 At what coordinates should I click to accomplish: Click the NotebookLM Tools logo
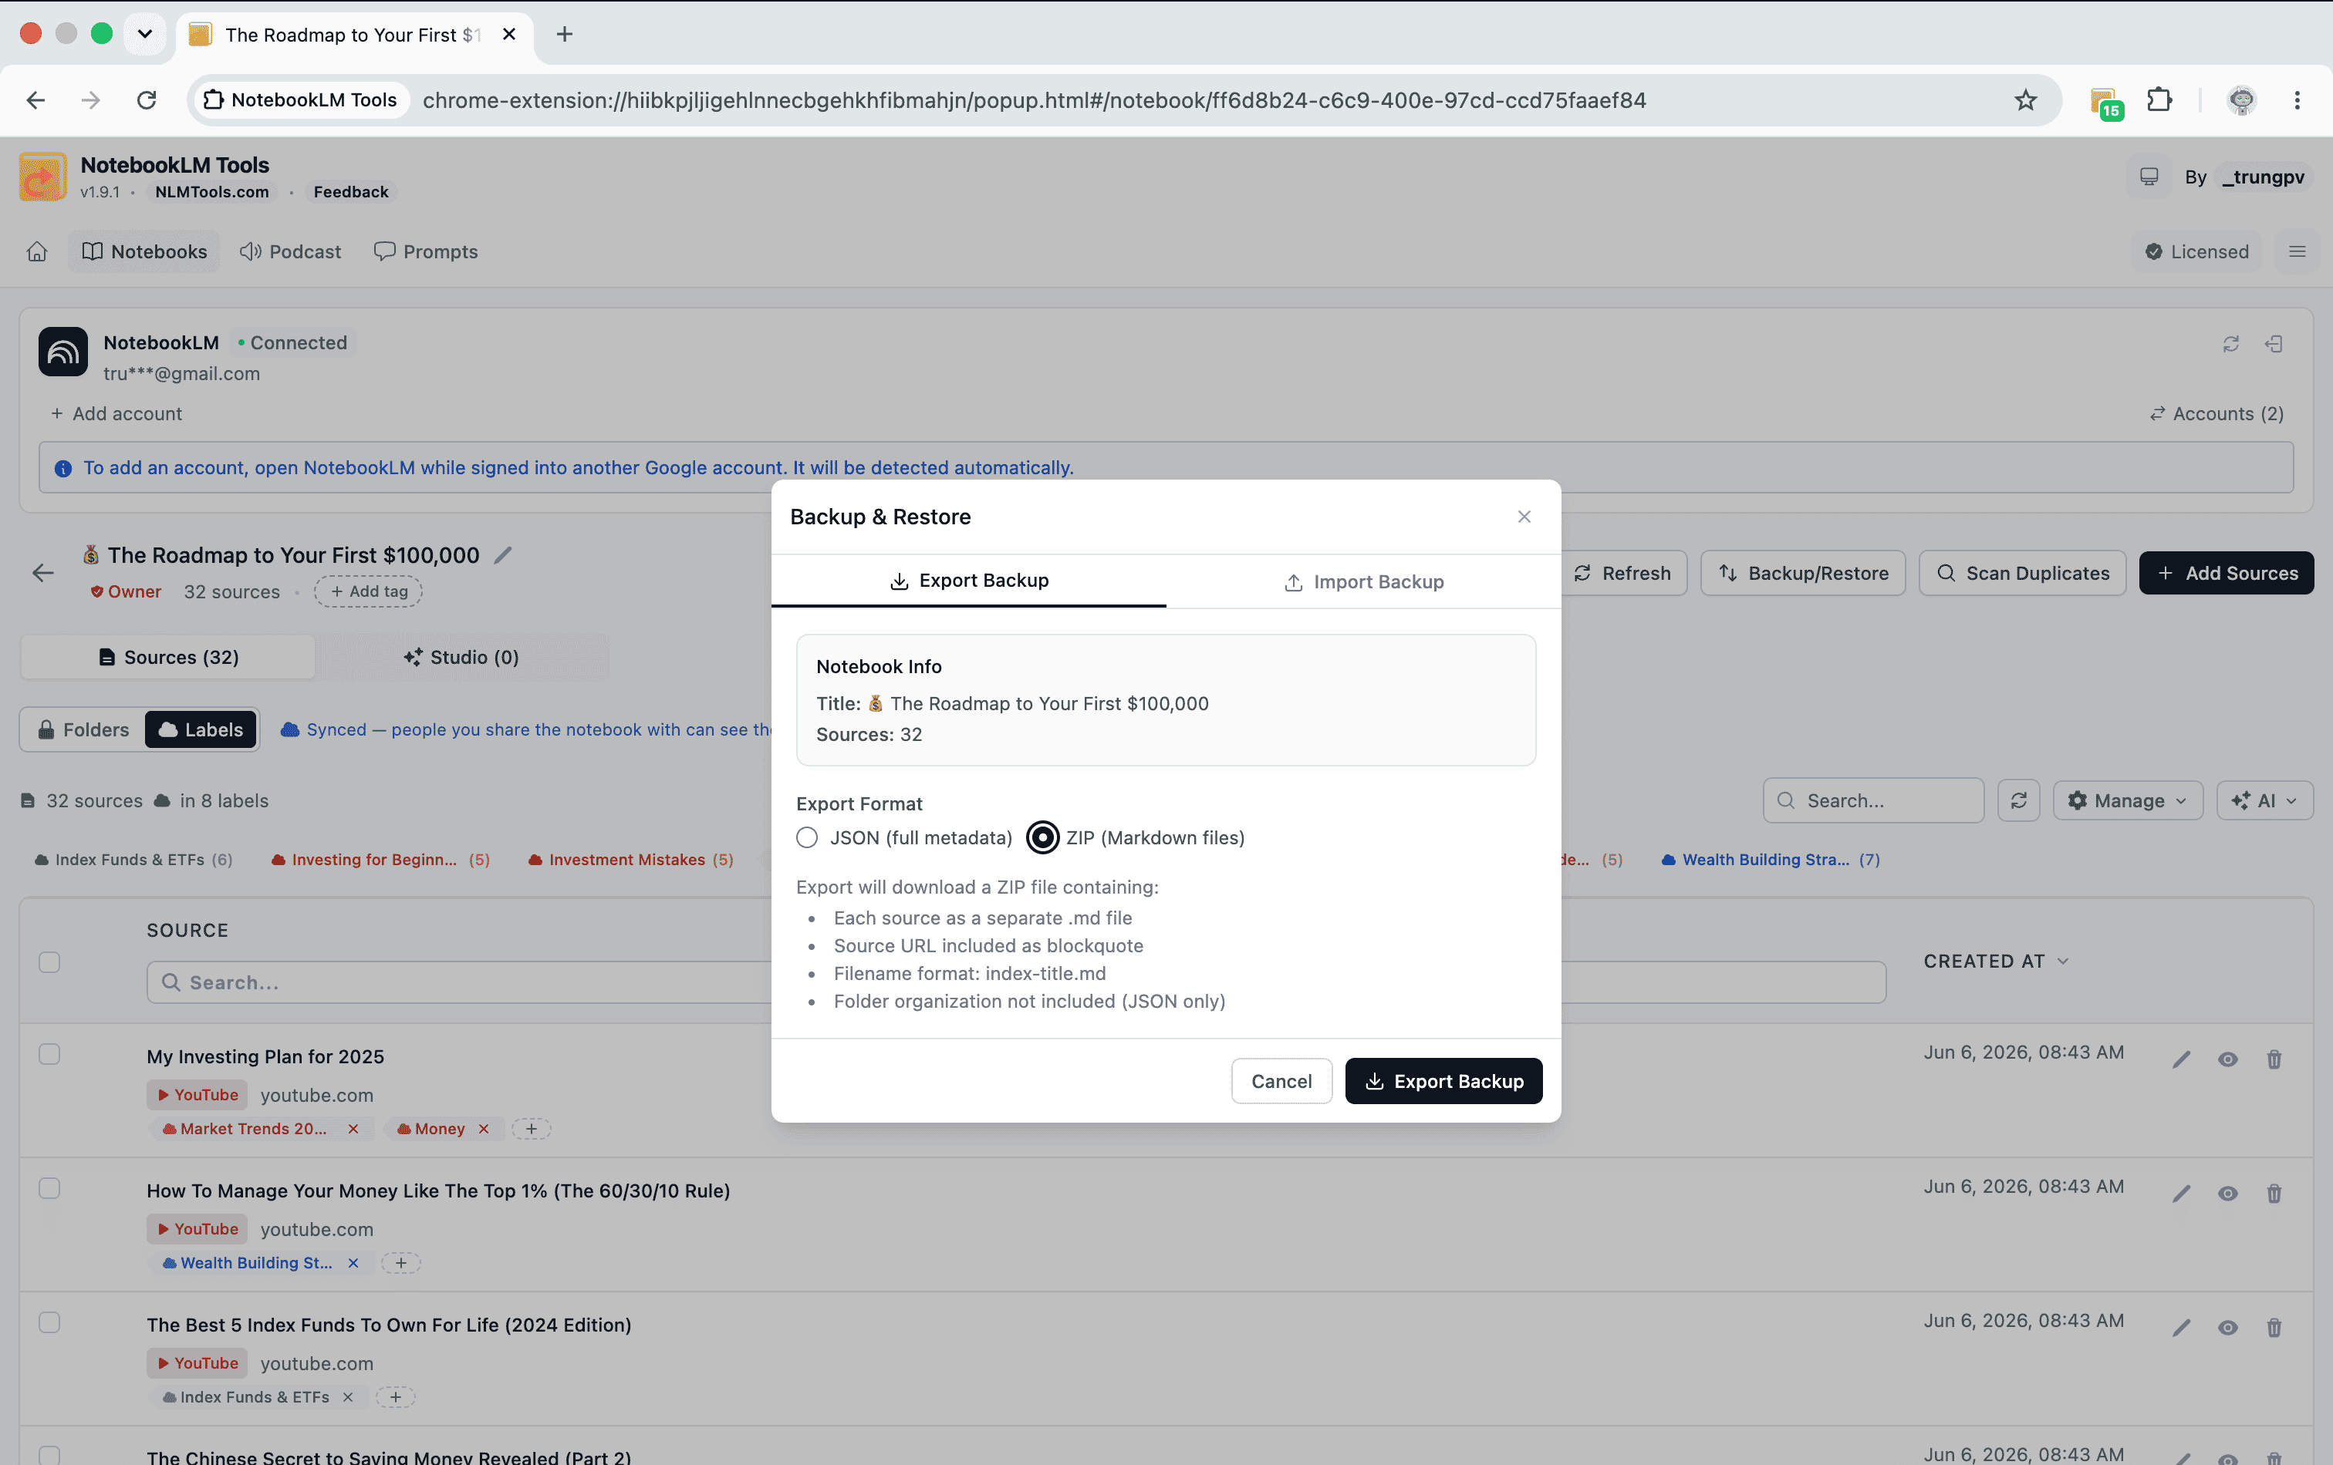pyautogui.click(x=42, y=177)
